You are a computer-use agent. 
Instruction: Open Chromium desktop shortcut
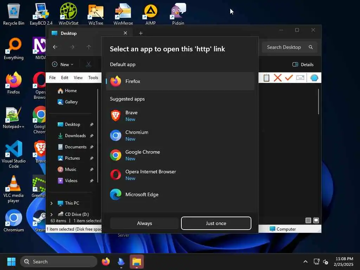14,221
